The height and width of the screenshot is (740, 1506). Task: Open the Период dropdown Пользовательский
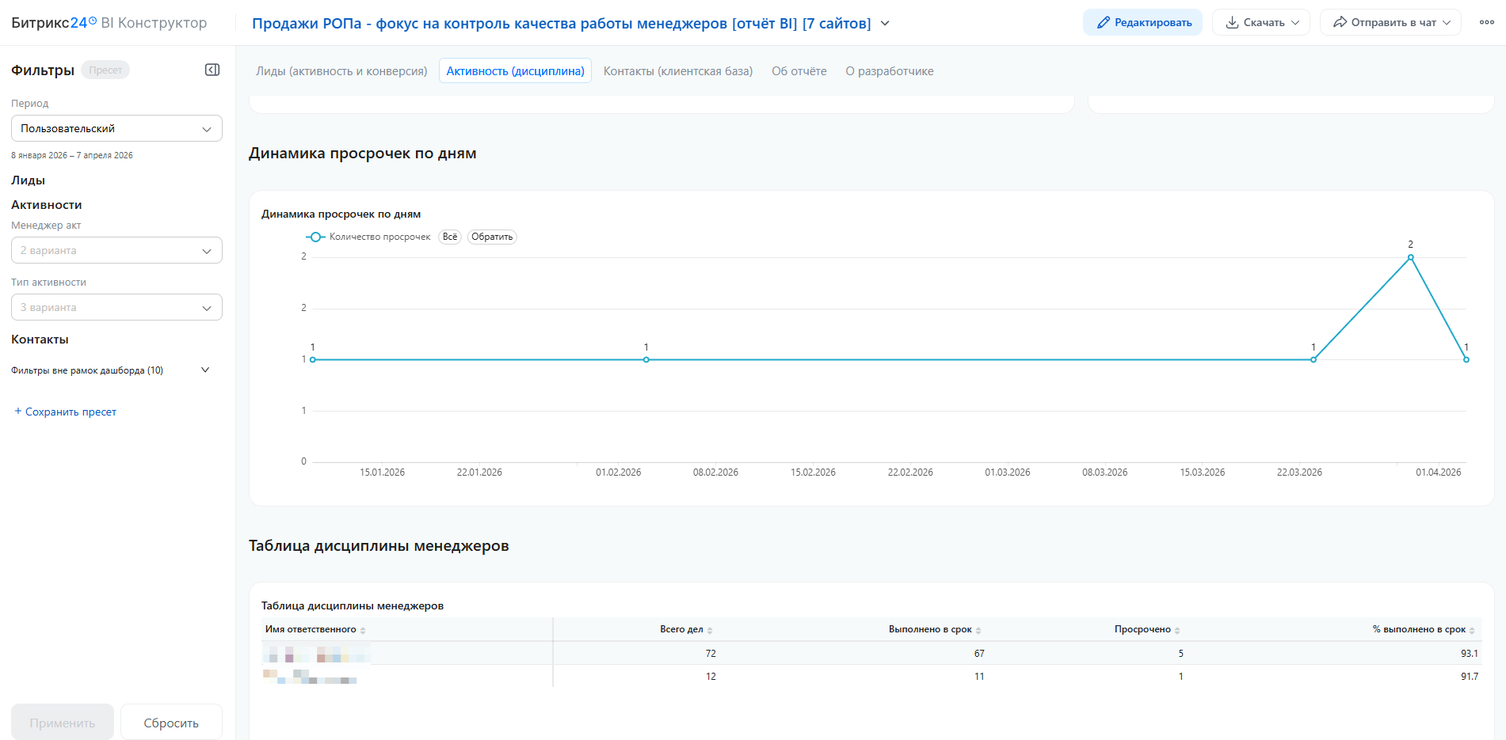(116, 128)
